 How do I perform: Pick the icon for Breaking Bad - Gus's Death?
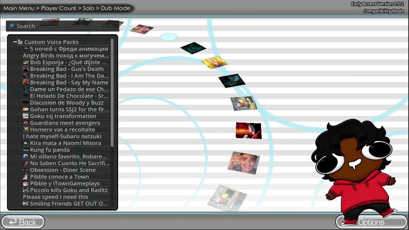(x=26, y=69)
